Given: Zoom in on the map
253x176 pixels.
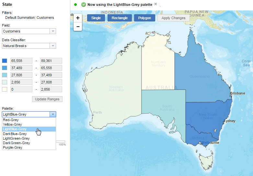Looking at the screenshot, I should point(78,18).
